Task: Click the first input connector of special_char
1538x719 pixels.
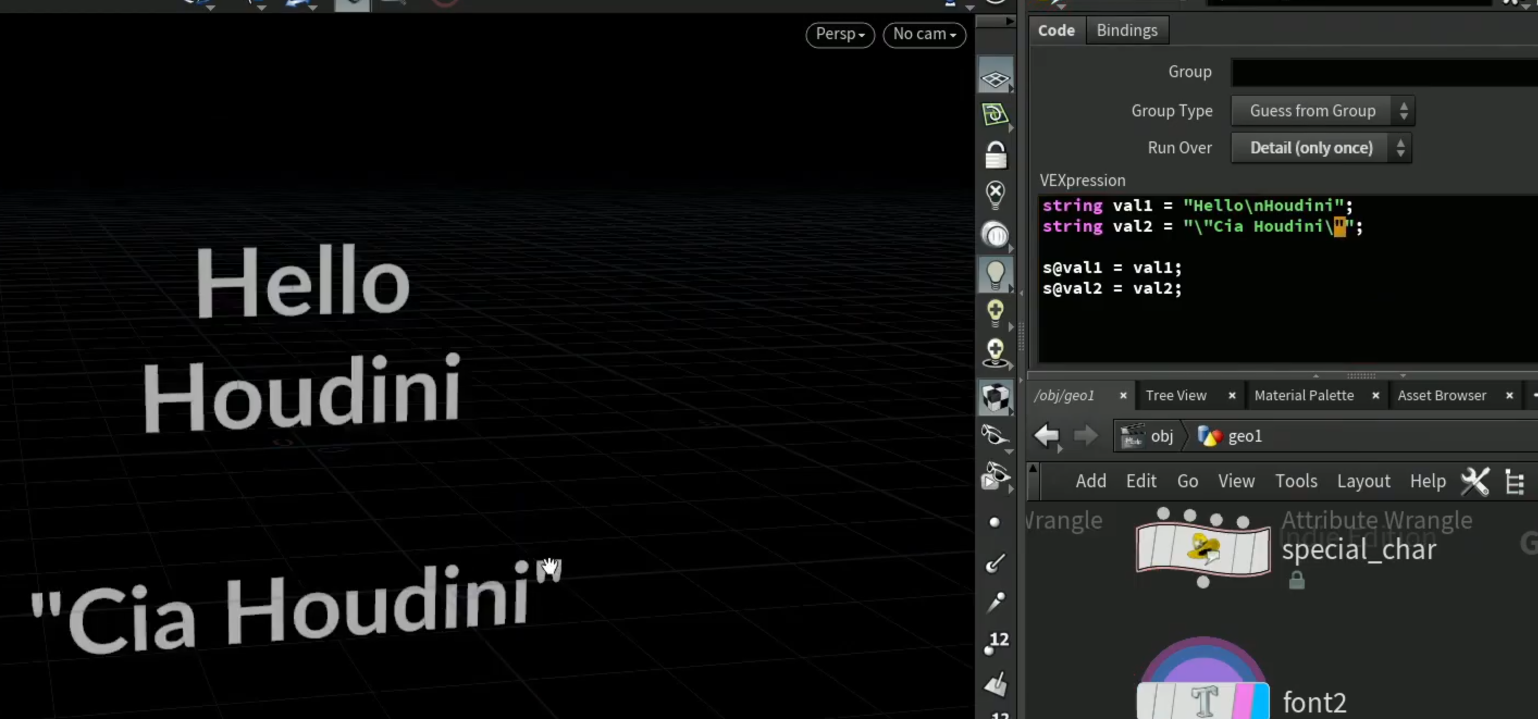Action: click(x=1163, y=514)
